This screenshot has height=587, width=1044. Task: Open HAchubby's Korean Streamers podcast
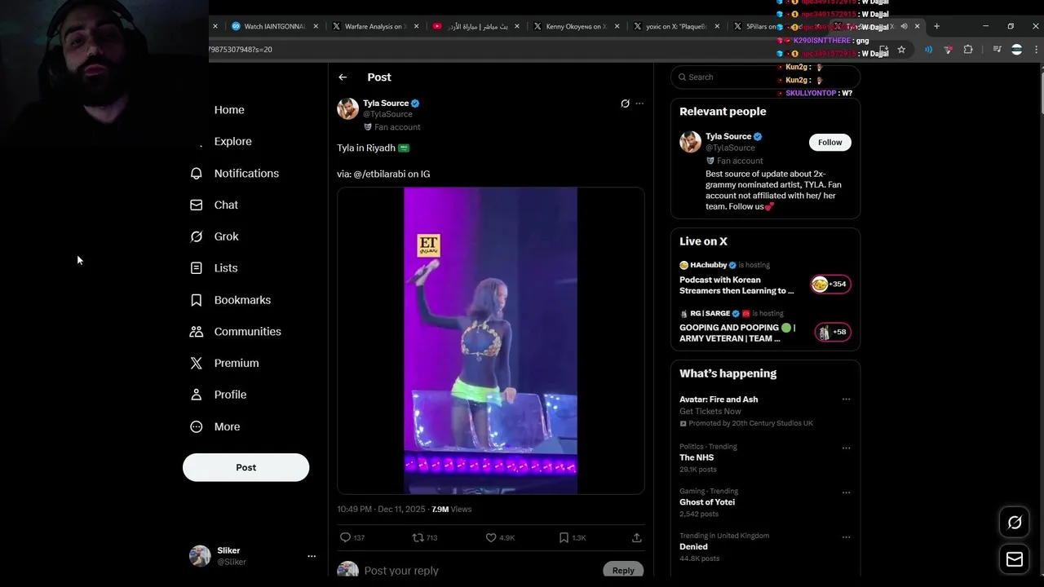[x=737, y=285]
